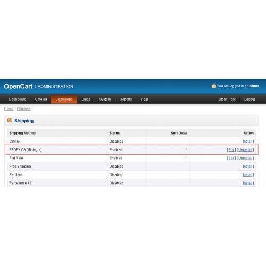Click sort order '1' of Flat Rate row
The image size is (266, 266).
pos(187,158)
